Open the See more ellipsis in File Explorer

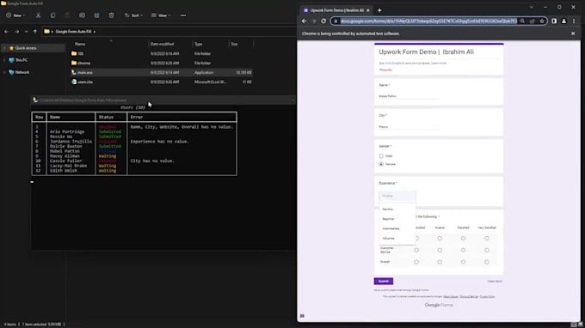182,15
